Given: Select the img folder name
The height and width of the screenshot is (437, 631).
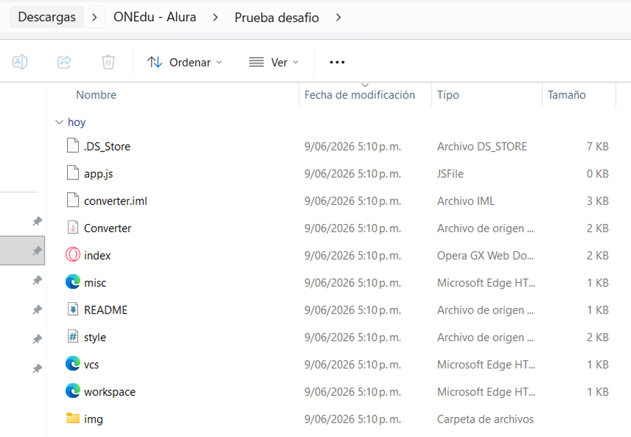Looking at the screenshot, I should (x=93, y=419).
